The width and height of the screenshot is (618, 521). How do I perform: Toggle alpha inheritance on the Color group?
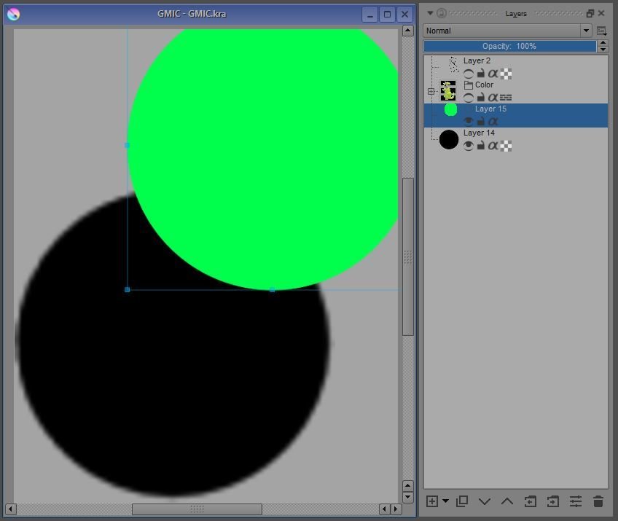pos(493,98)
